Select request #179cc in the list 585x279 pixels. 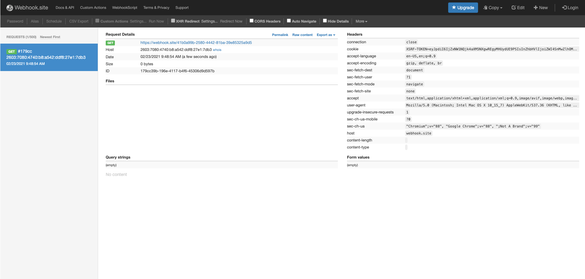[49, 57]
